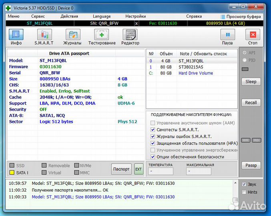Select C: Hard Drive Volume row
271x216 pixels.
click(192, 73)
